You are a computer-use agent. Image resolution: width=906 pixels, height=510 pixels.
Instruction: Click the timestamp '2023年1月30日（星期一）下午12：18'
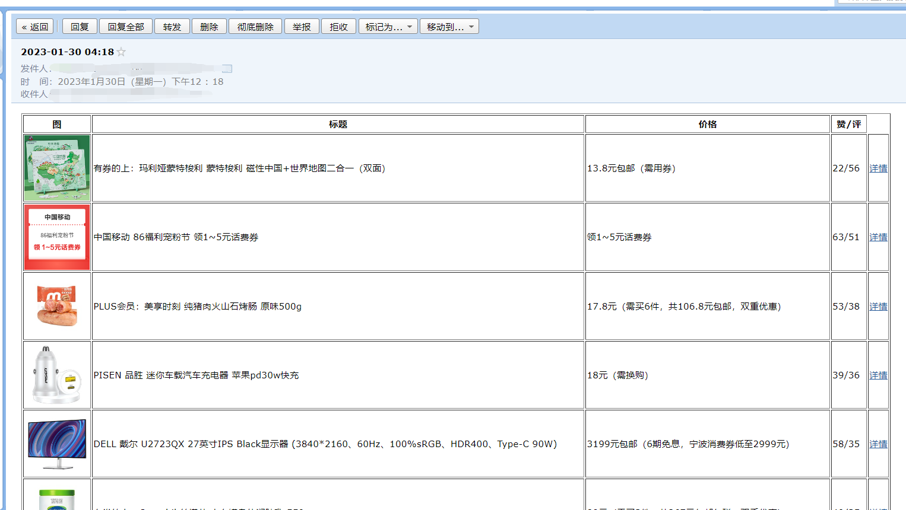click(141, 82)
